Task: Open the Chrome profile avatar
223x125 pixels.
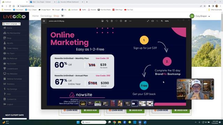Action: coord(217,6)
